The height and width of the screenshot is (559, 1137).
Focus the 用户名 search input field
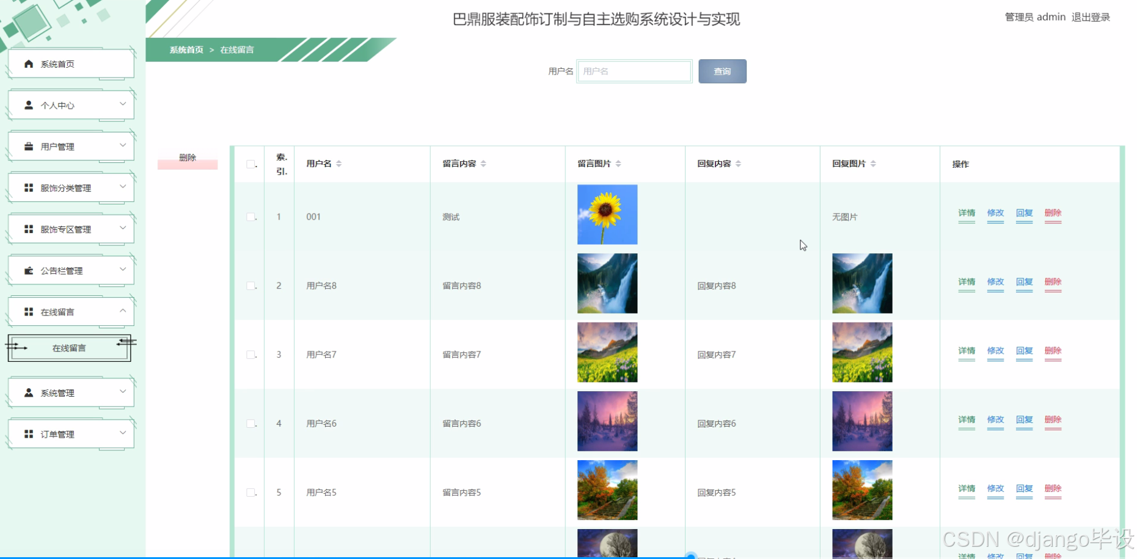(634, 71)
